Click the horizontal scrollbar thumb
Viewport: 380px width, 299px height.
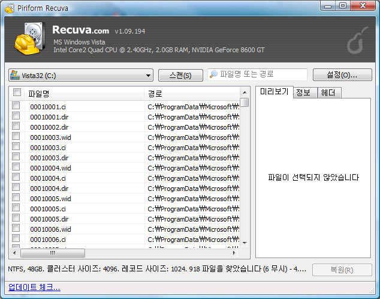click(x=53, y=253)
